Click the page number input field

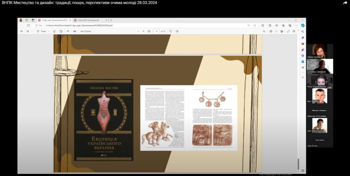pyautogui.click(x=157, y=31)
